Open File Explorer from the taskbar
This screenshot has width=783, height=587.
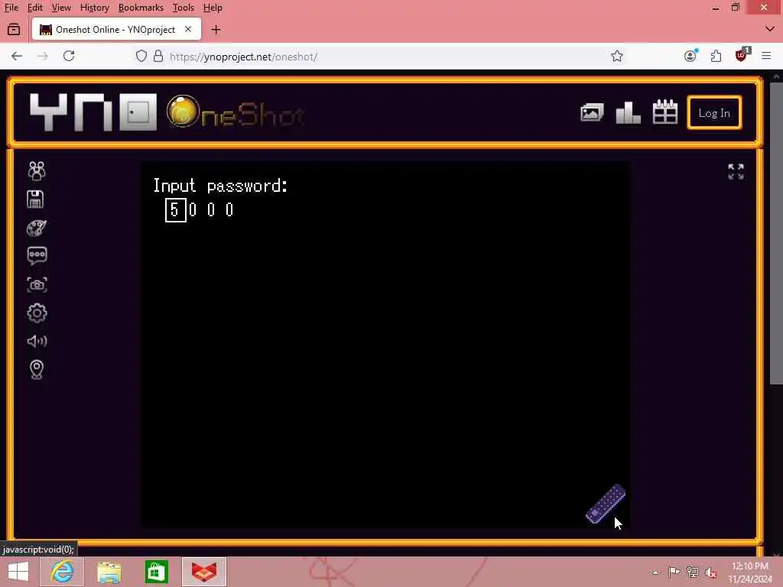109,572
